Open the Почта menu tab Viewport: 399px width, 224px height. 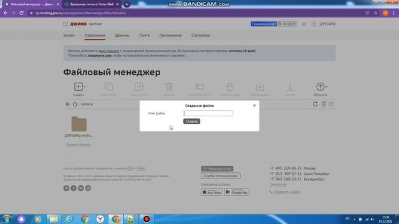coord(144,35)
